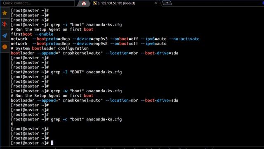Screen dimensions: 264x149
Task: Click the terminal cursor at last prompt
Action: (x=52, y=143)
